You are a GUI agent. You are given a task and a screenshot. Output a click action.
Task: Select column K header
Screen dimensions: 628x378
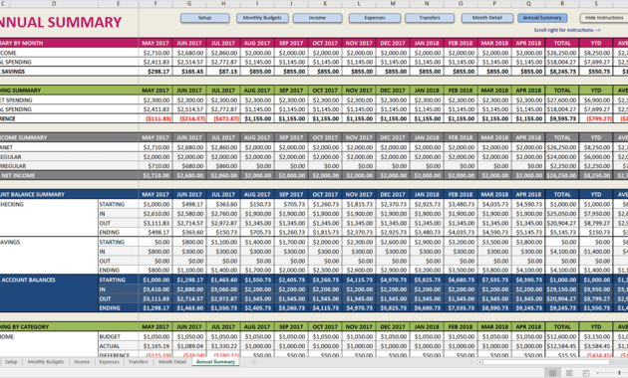tap(325, 4)
